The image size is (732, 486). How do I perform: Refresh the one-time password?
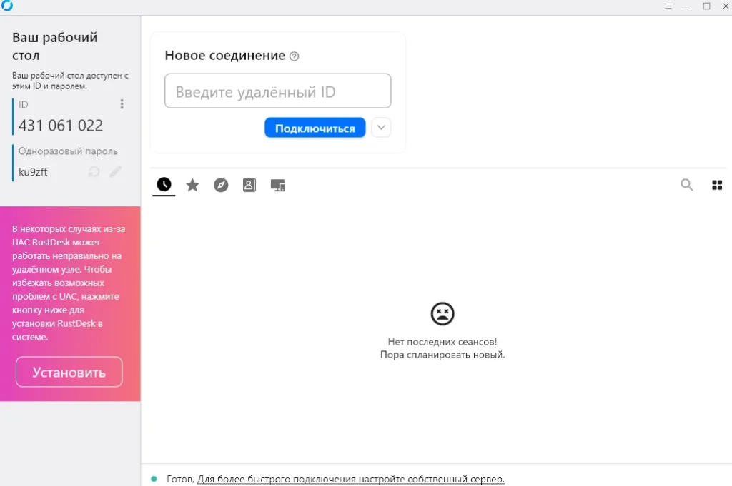coord(94,171)
